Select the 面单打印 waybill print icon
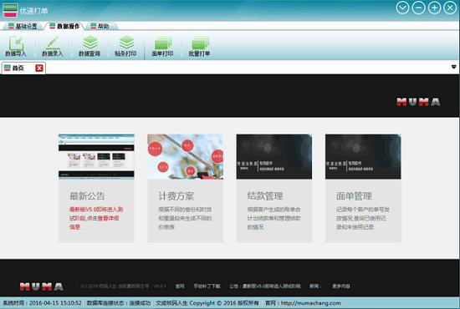The width and height of the screenshot is (460, 309). click(162, 46)
